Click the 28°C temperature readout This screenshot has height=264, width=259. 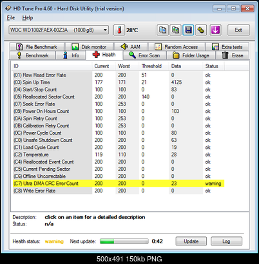click(132, 30)
